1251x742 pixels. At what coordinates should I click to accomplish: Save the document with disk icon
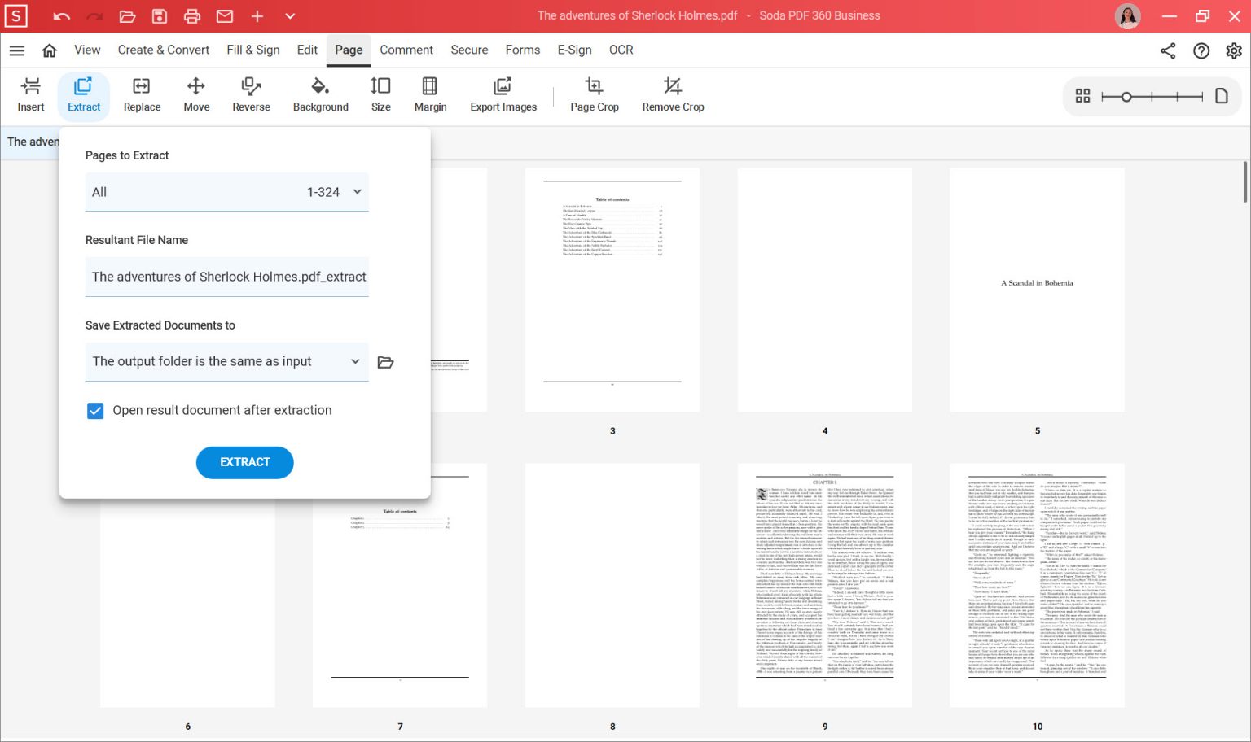click(160, 16)
